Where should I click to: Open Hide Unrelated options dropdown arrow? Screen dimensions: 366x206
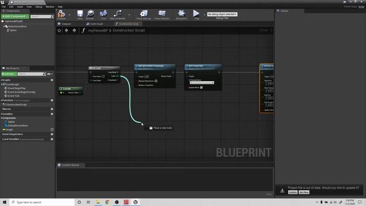coord(129,15)
